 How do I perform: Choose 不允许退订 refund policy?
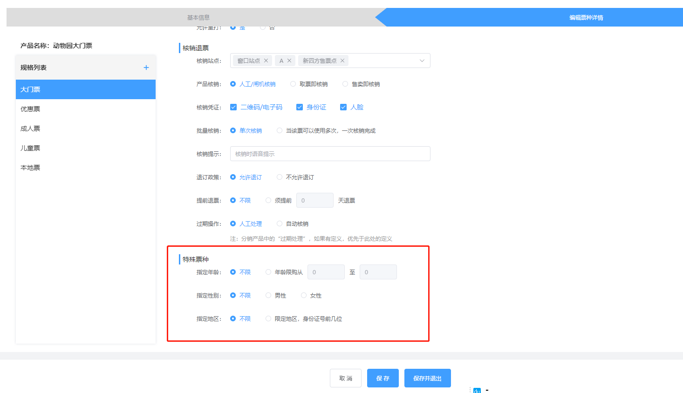pyautogui.click(x=280, y=177)
